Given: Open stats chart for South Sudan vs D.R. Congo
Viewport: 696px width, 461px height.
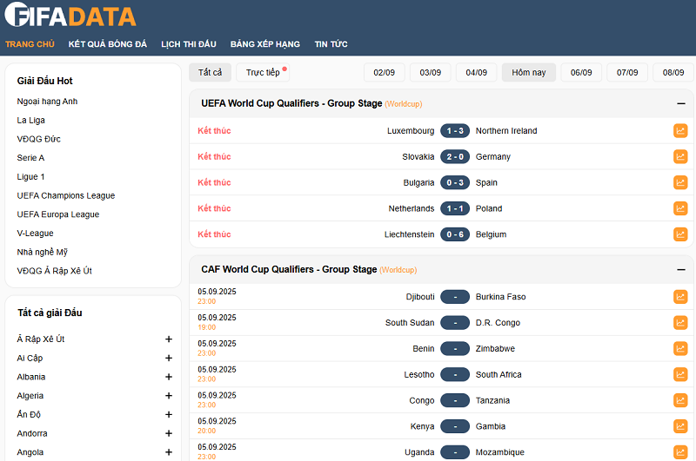Looking at the screenshot, I should click(x=680, y=322).
